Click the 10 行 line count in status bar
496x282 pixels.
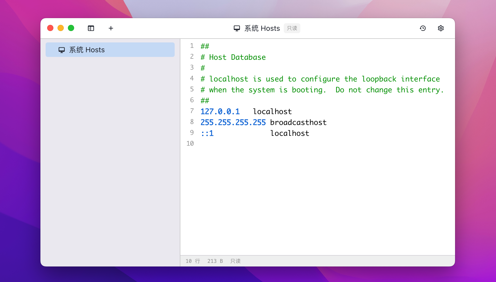pos(193,261)
